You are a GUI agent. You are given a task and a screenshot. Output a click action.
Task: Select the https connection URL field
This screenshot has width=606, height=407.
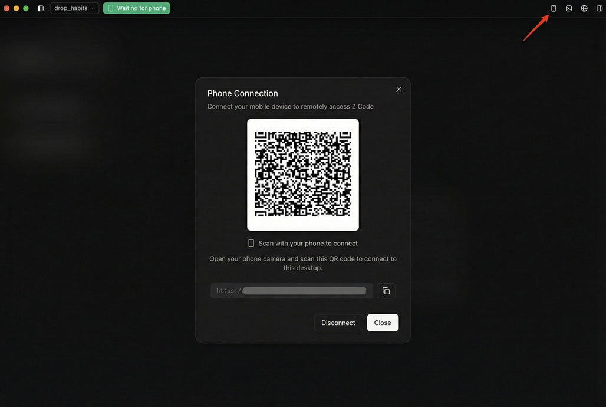[291, 291]
